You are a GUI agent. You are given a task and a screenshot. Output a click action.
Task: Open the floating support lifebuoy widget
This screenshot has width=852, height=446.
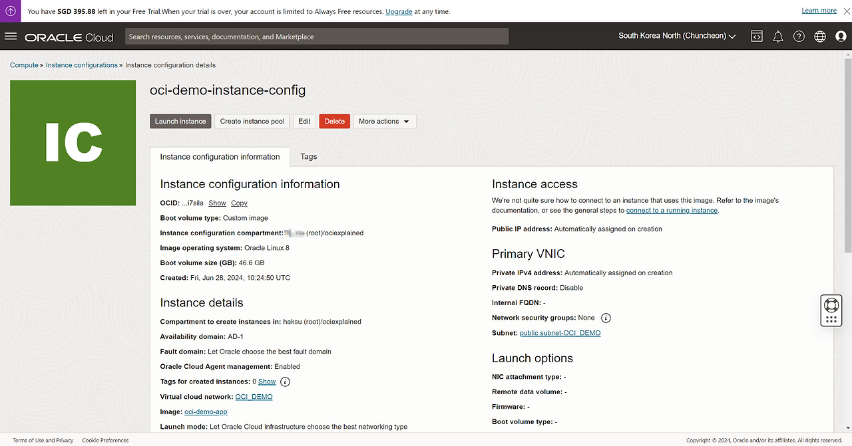831,306
